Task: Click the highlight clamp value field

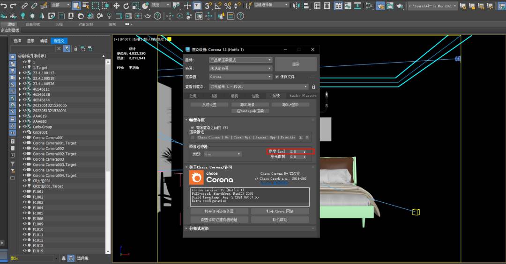Action: coord(296,157)
